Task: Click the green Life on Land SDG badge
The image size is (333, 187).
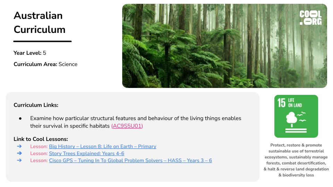Action: click(296, 116)
